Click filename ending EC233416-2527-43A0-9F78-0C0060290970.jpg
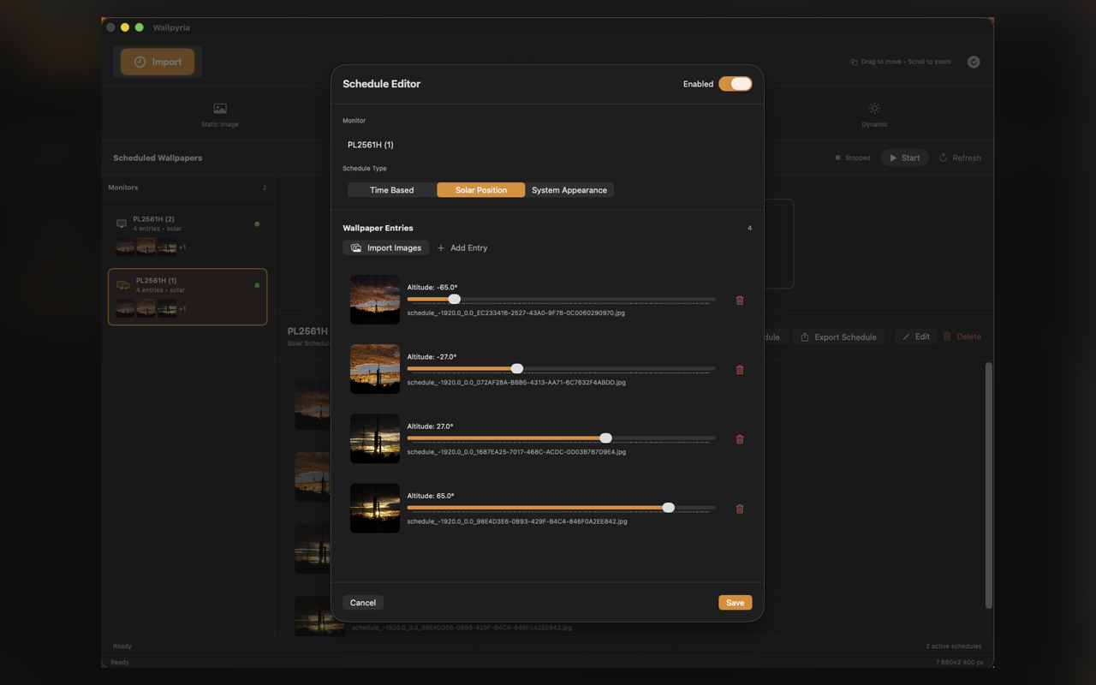 tap(515, 313)
